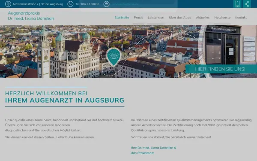Screen dimensions: 257x161
Task: Click the heading IHREM AUGENARZT IN AUGSBURG
Action: (65, 100)
